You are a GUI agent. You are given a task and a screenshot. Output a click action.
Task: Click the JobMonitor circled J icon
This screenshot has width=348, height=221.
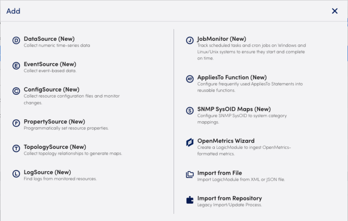point(190,41)
